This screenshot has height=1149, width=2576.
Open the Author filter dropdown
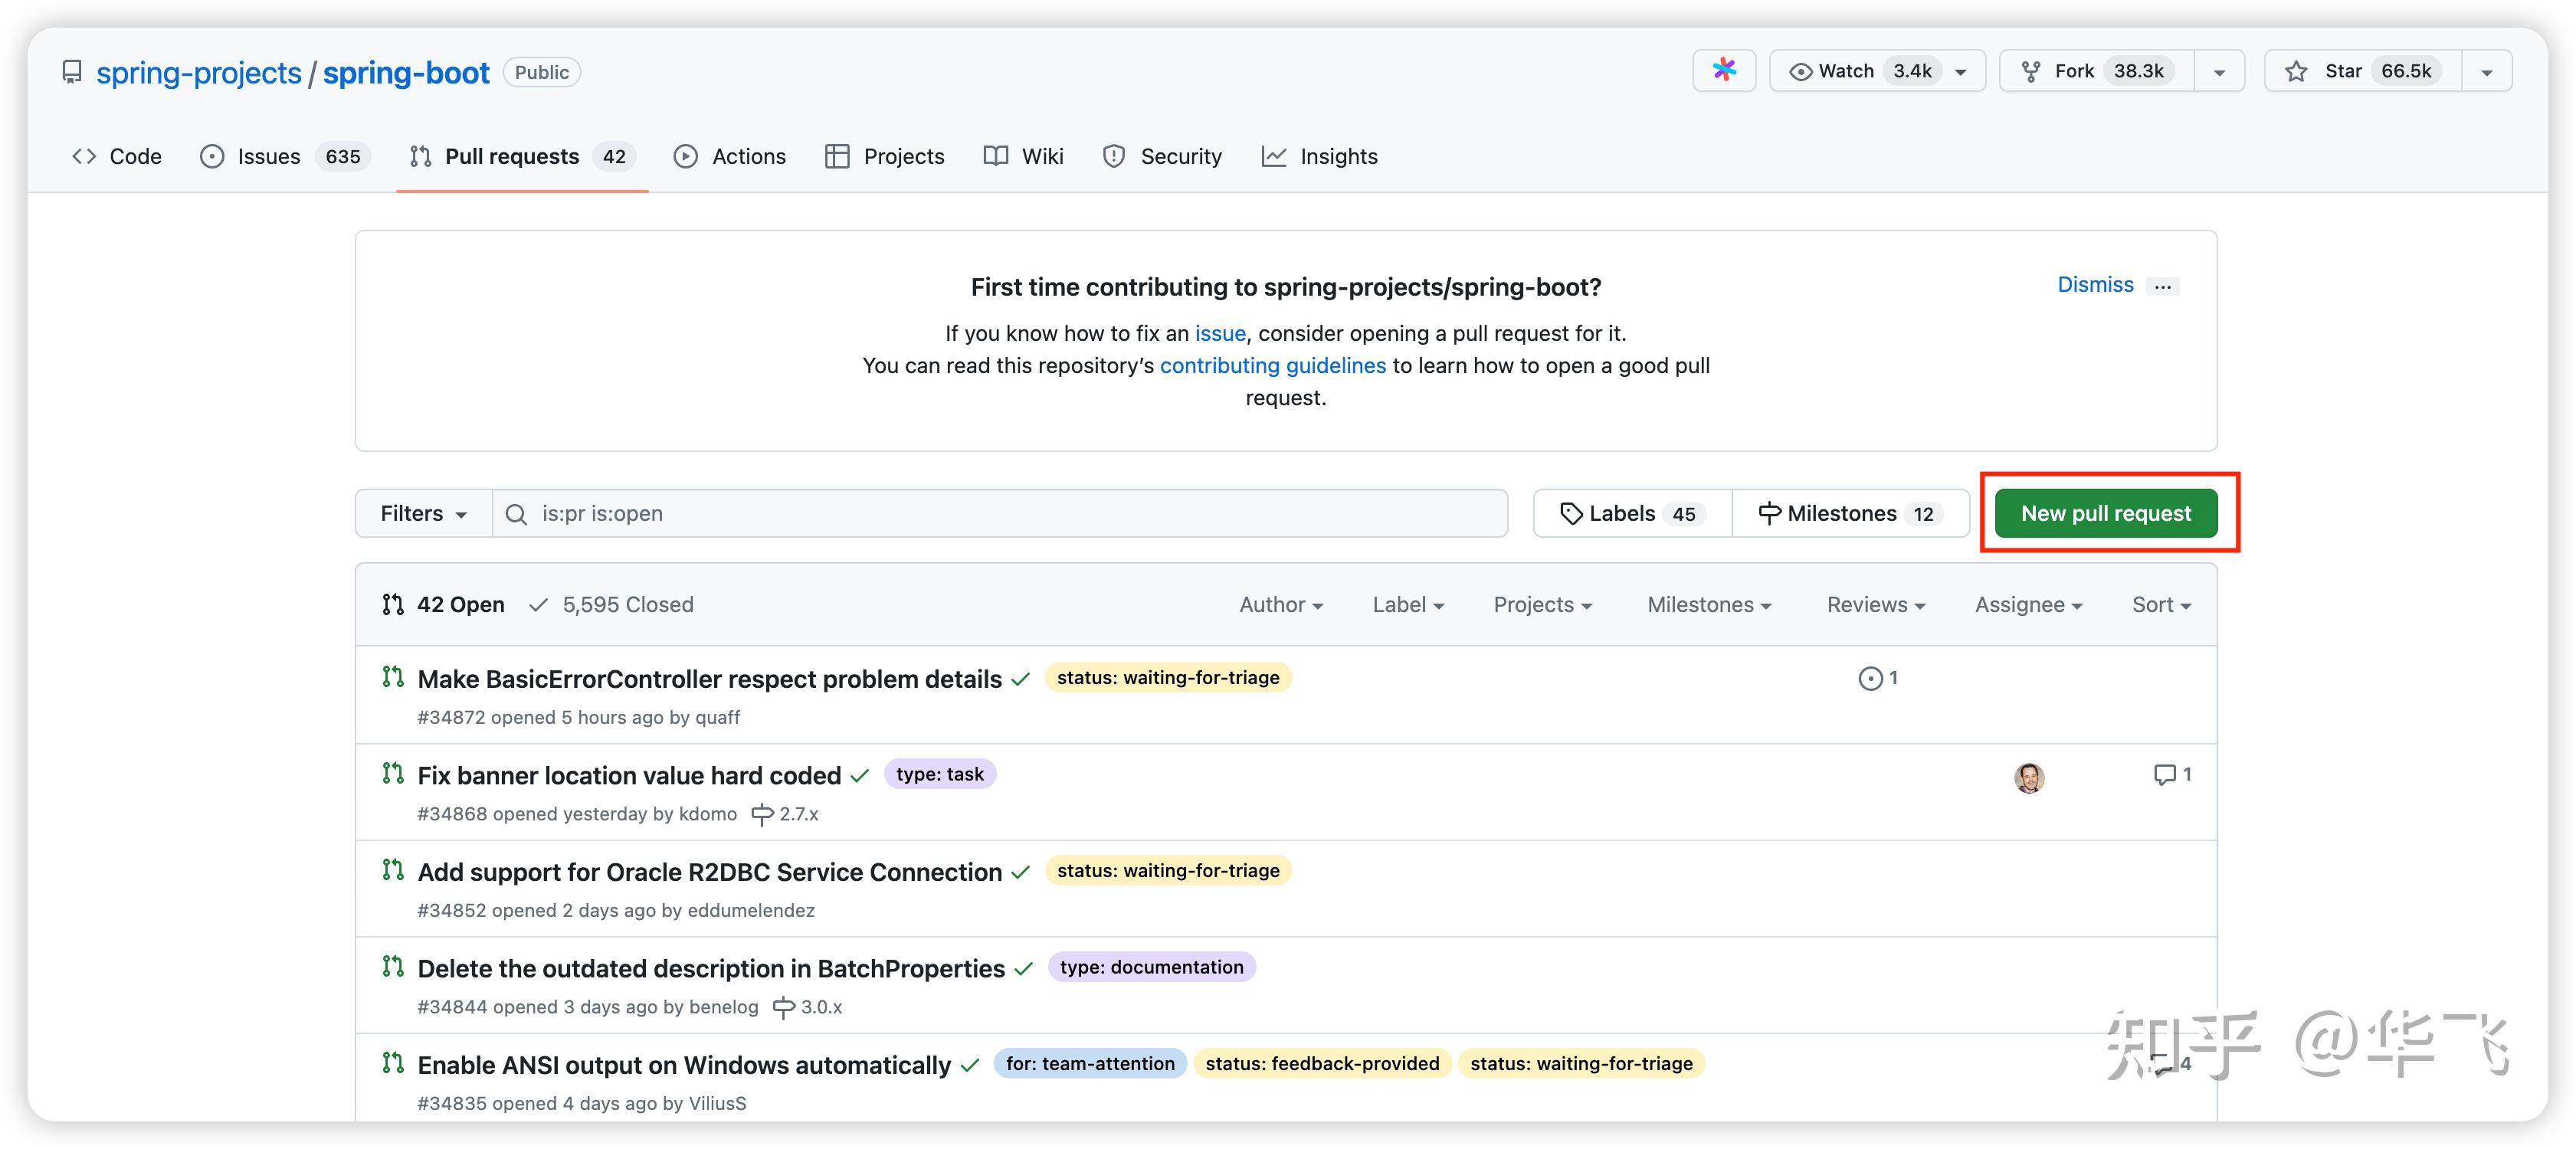[1281, 604]
